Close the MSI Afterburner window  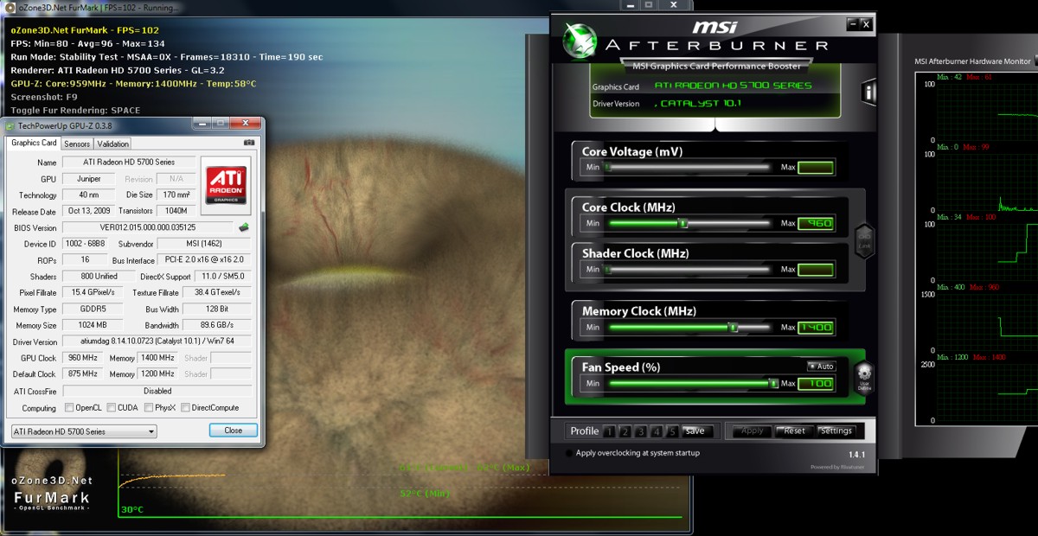coord(866,24)
